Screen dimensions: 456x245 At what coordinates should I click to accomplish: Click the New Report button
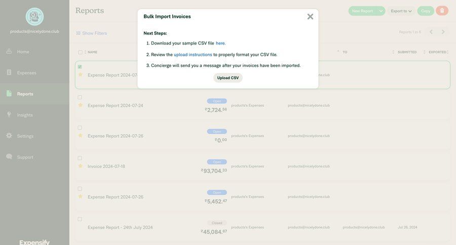362,11
